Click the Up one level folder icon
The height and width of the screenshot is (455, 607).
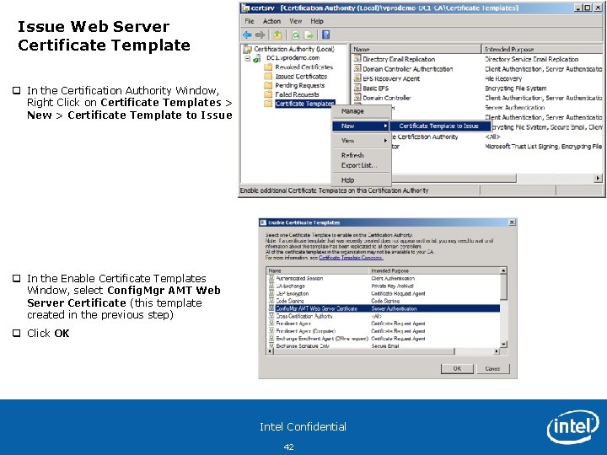(277, 35)
